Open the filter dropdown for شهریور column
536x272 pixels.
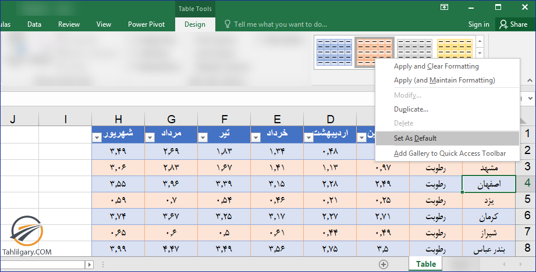click(97, 138)
